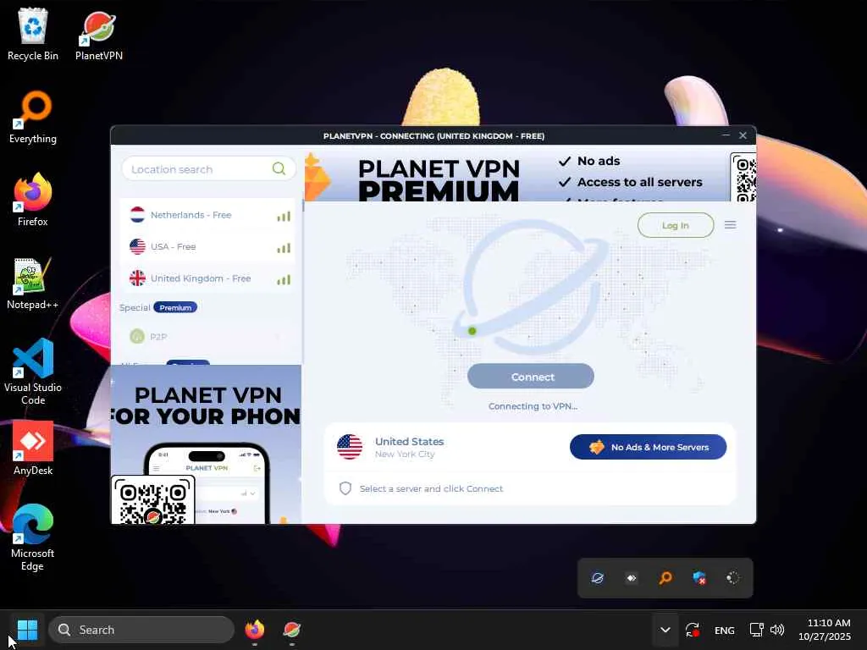Viewport: 867px width, 650px height.
Task: Click the Planet VPN for your phone ad
Action: pos(207,443)
